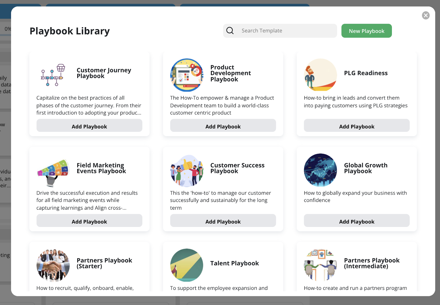The width and height of the screenshot is (440, 305).
Task: Create a New Playbook
Action: [x=366, y=31]
